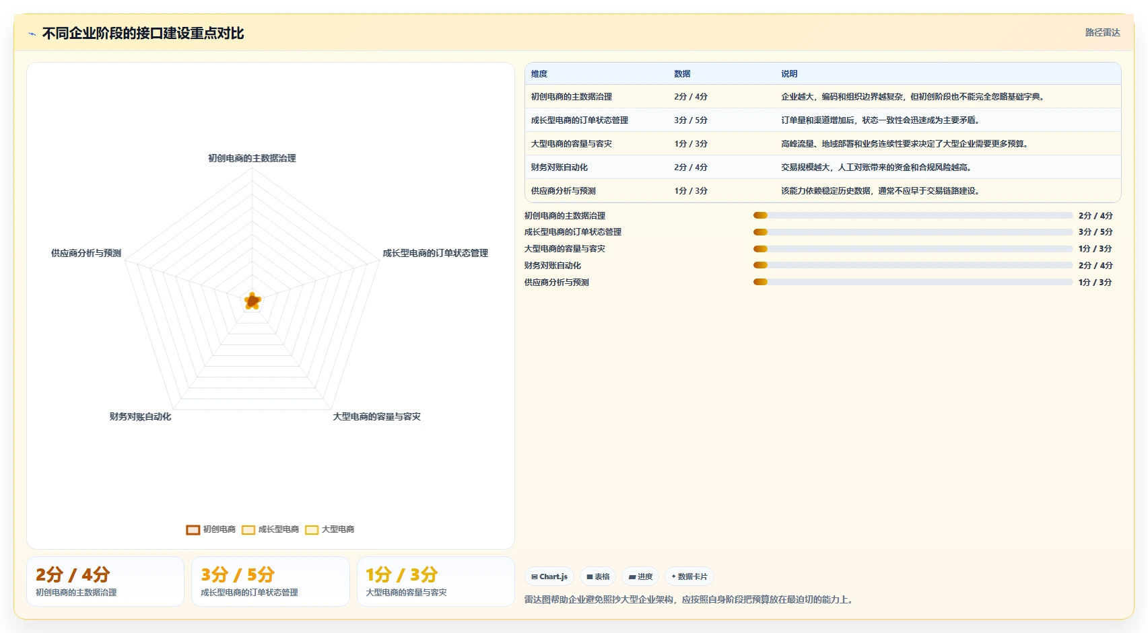Click the 进度 chip

(x=640, y=576)
